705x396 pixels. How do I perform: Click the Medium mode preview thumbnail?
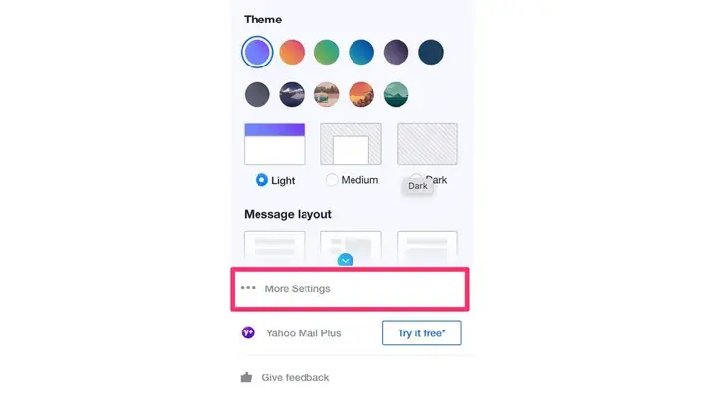pos(351,144)
